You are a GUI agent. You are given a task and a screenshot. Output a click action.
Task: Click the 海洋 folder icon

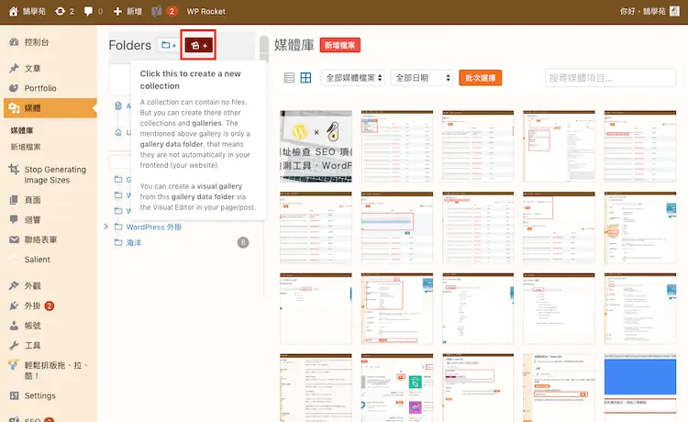[118, 242]
